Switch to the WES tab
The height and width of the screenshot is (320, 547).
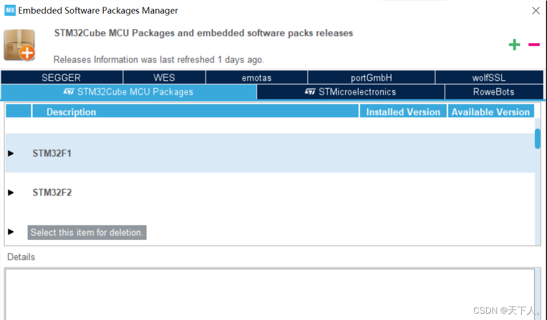[x=164, y=78]
